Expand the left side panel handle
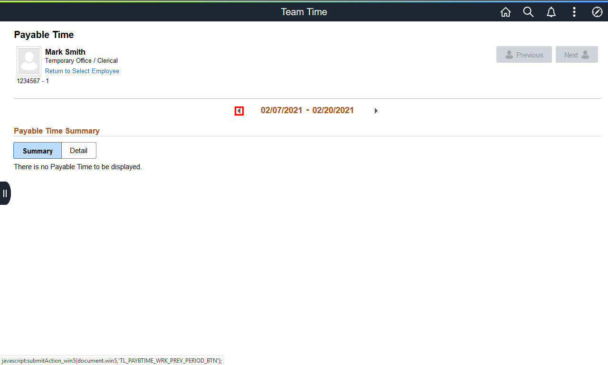 [5, 193]
